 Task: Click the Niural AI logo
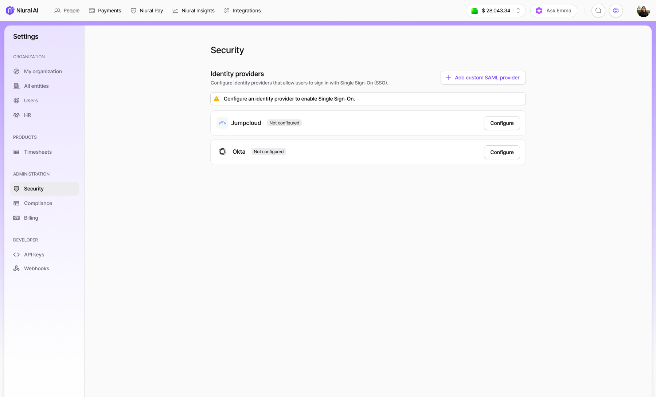point(22,11)
